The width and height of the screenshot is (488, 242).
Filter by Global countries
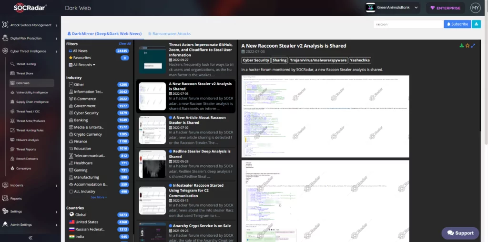click(78, 215)
